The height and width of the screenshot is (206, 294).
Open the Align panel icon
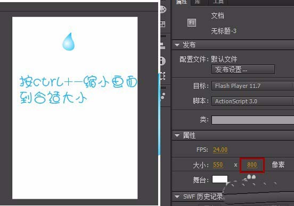tap(162, 46)
